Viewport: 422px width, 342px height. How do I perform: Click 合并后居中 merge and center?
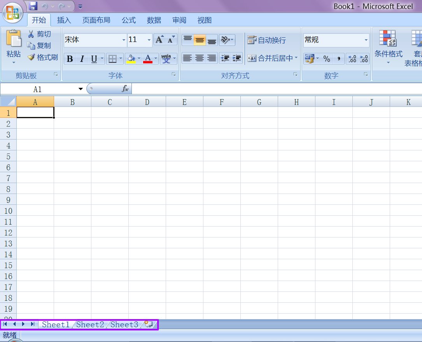point(270,58)
